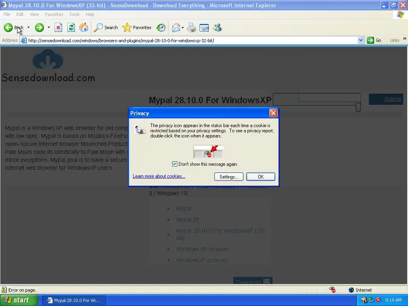
Task: Click the page icon in Address bar
Action: pyautogui.click(x=24, y=41)
